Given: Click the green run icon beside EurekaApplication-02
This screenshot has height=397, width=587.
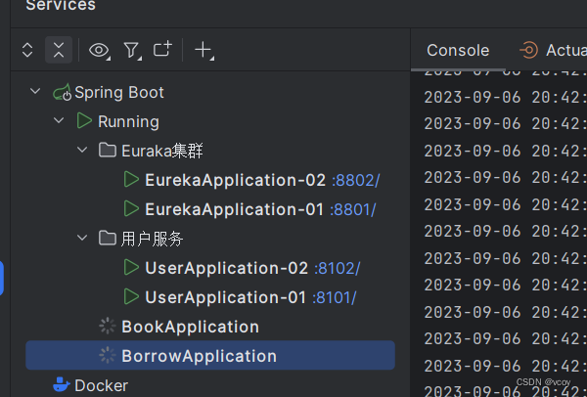Looking at the screenshot, I should coord(131,180).
